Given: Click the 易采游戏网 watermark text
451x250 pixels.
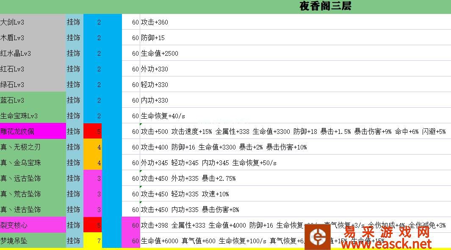Looking at the screenshot, I should point(387,232).
